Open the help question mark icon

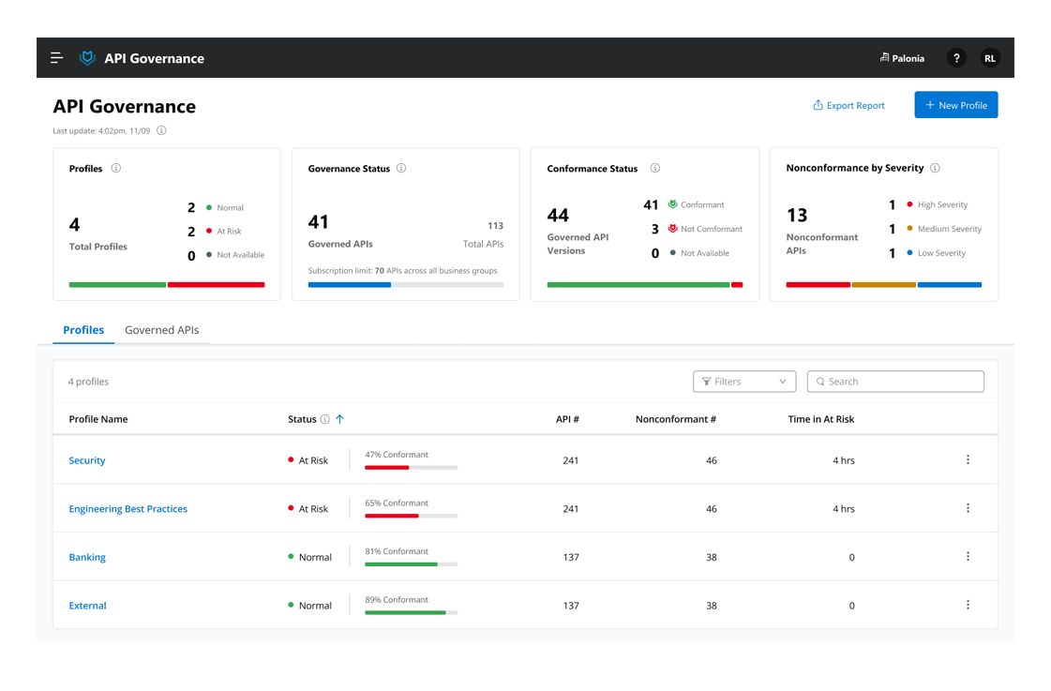pyautogui.click(x=956, y=58)
